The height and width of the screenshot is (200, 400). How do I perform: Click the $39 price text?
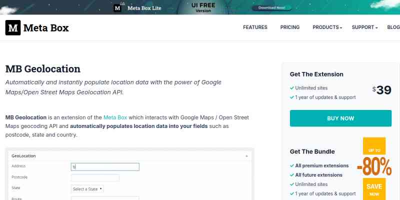pyautogui.click(x=381, y=90)
